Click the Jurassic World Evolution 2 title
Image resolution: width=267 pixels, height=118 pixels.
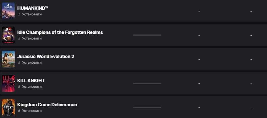46,56
